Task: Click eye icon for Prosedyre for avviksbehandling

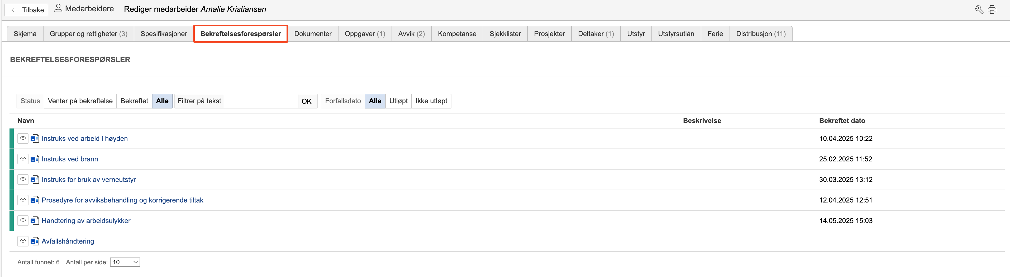Action: point(23,200)
